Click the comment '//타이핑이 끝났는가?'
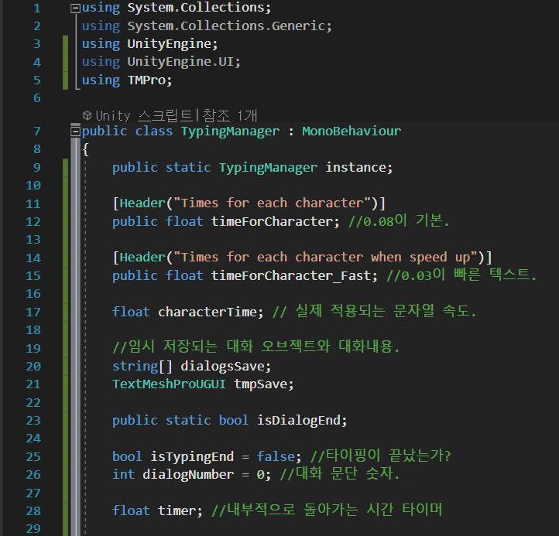 click(380, 456)
